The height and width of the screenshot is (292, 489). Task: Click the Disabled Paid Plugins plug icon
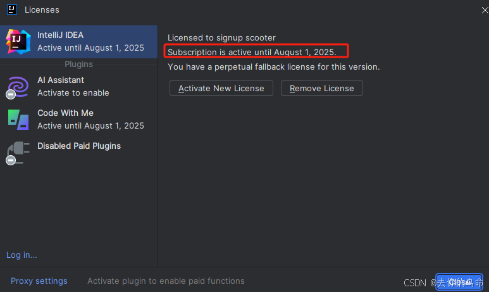click(18, 153)
